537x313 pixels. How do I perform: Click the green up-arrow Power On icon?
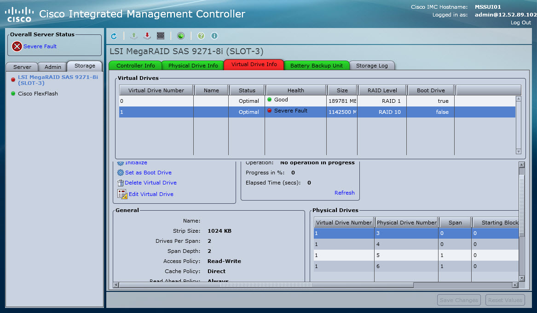tap(134, 36)
